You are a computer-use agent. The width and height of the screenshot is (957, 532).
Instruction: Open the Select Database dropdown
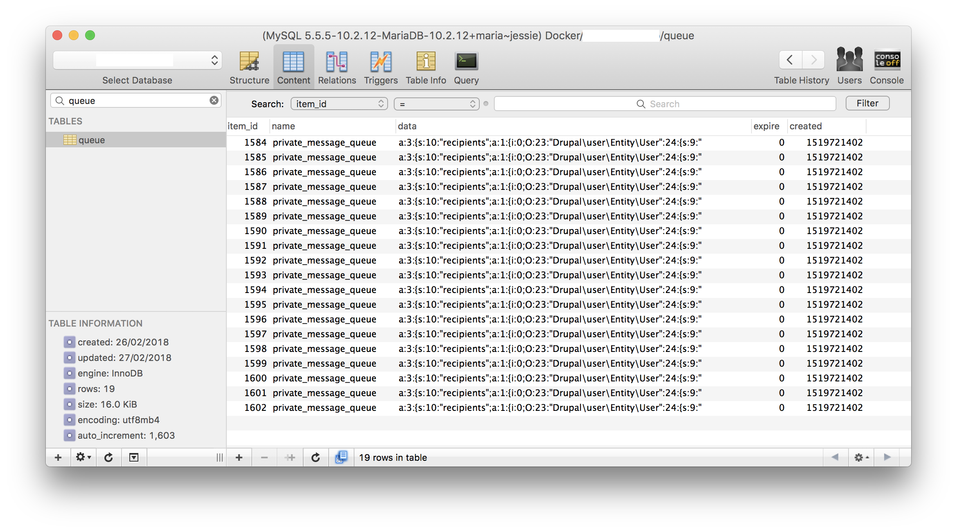[x=138, y=60]
